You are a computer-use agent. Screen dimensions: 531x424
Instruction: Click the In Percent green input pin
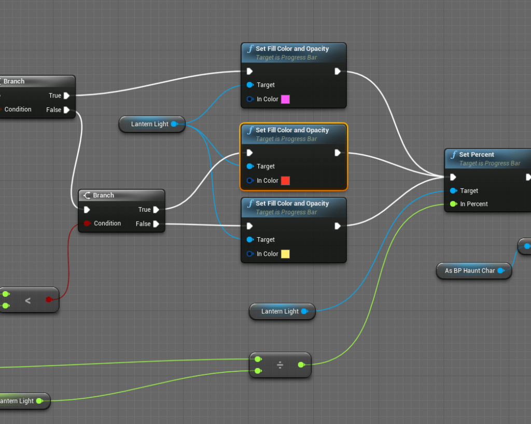point(453,204)
